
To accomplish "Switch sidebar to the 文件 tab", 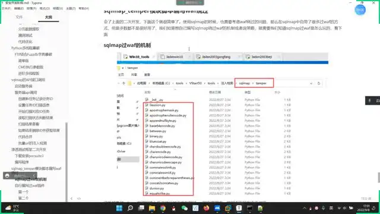I will 19,17.
